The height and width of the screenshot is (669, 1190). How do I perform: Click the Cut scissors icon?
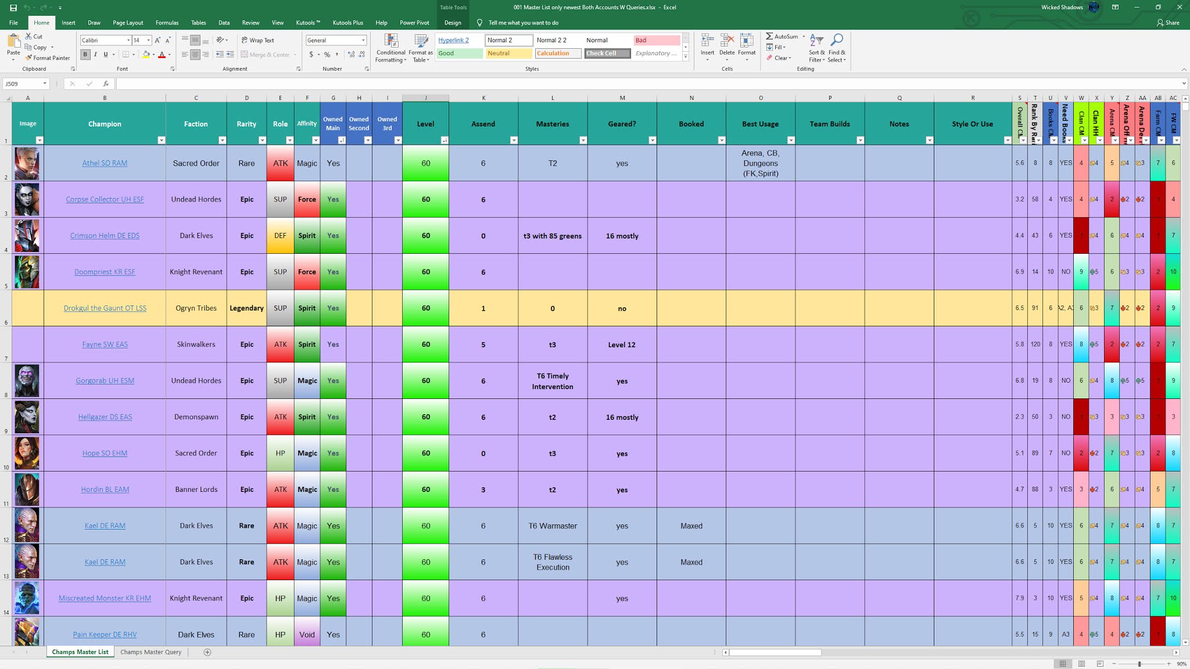[x=28, y=36]
